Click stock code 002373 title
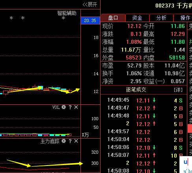This screenshot has height=173, width=192. [x=165, y=6]
